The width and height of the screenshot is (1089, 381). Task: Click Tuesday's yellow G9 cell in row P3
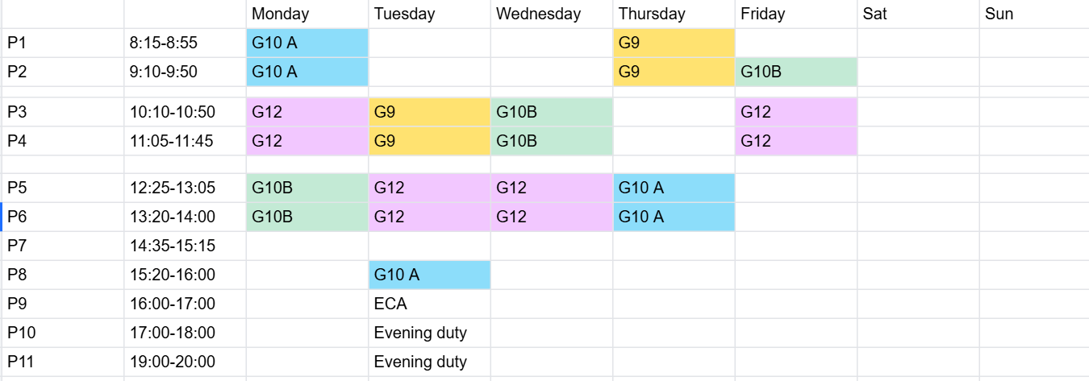[429, 112]
